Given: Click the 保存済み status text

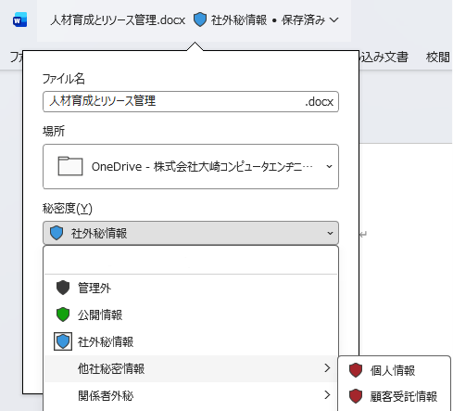Looking at the screenshot, I should [303, 20].
